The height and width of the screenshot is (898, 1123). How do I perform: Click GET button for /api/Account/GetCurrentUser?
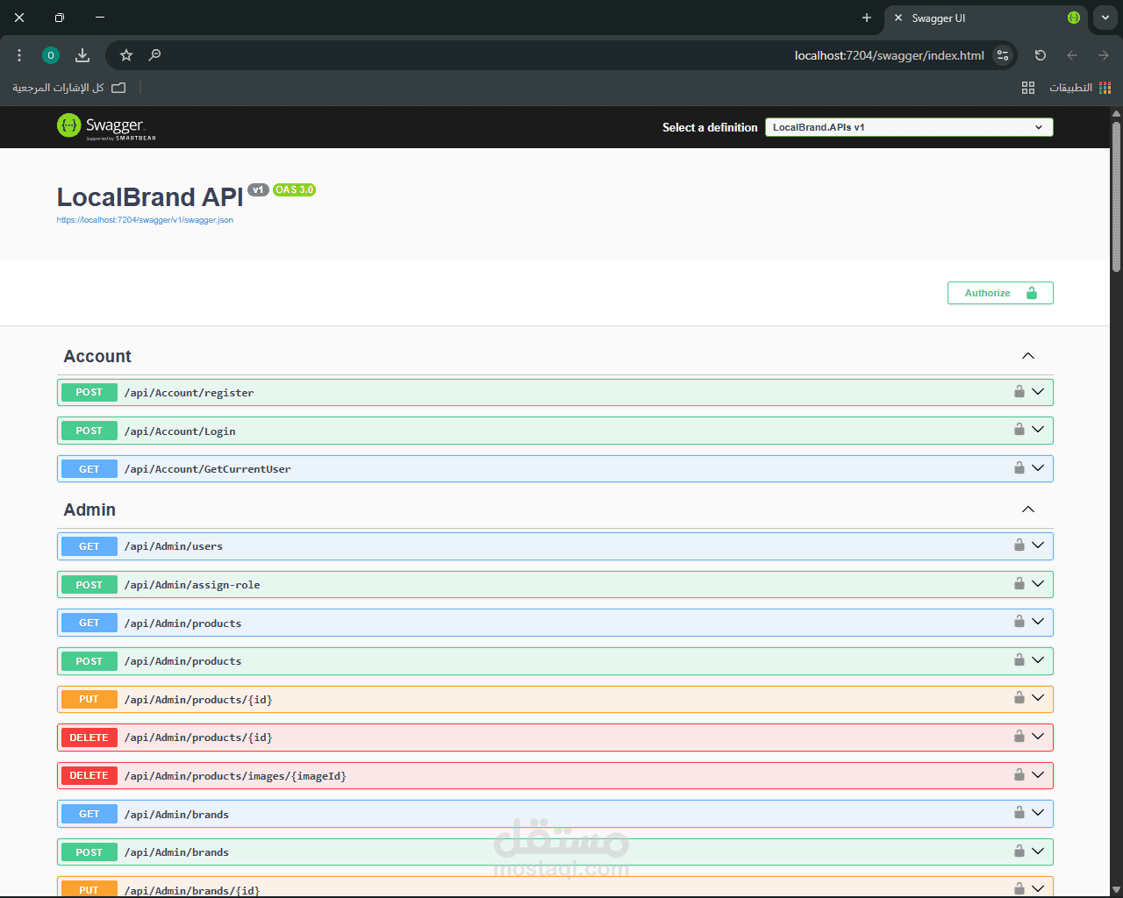89,469
